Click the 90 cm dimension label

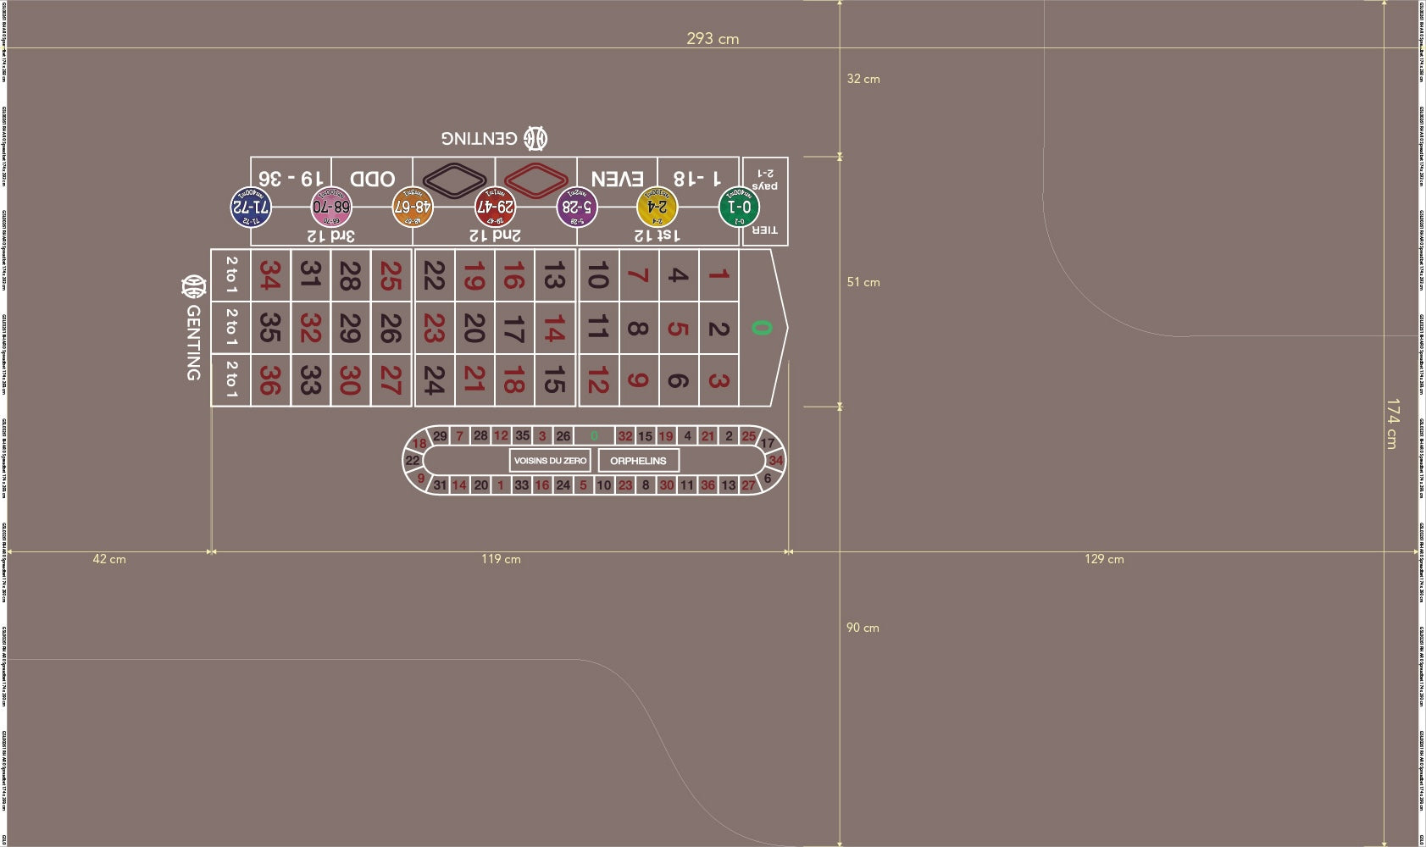(x=863, y=628)
